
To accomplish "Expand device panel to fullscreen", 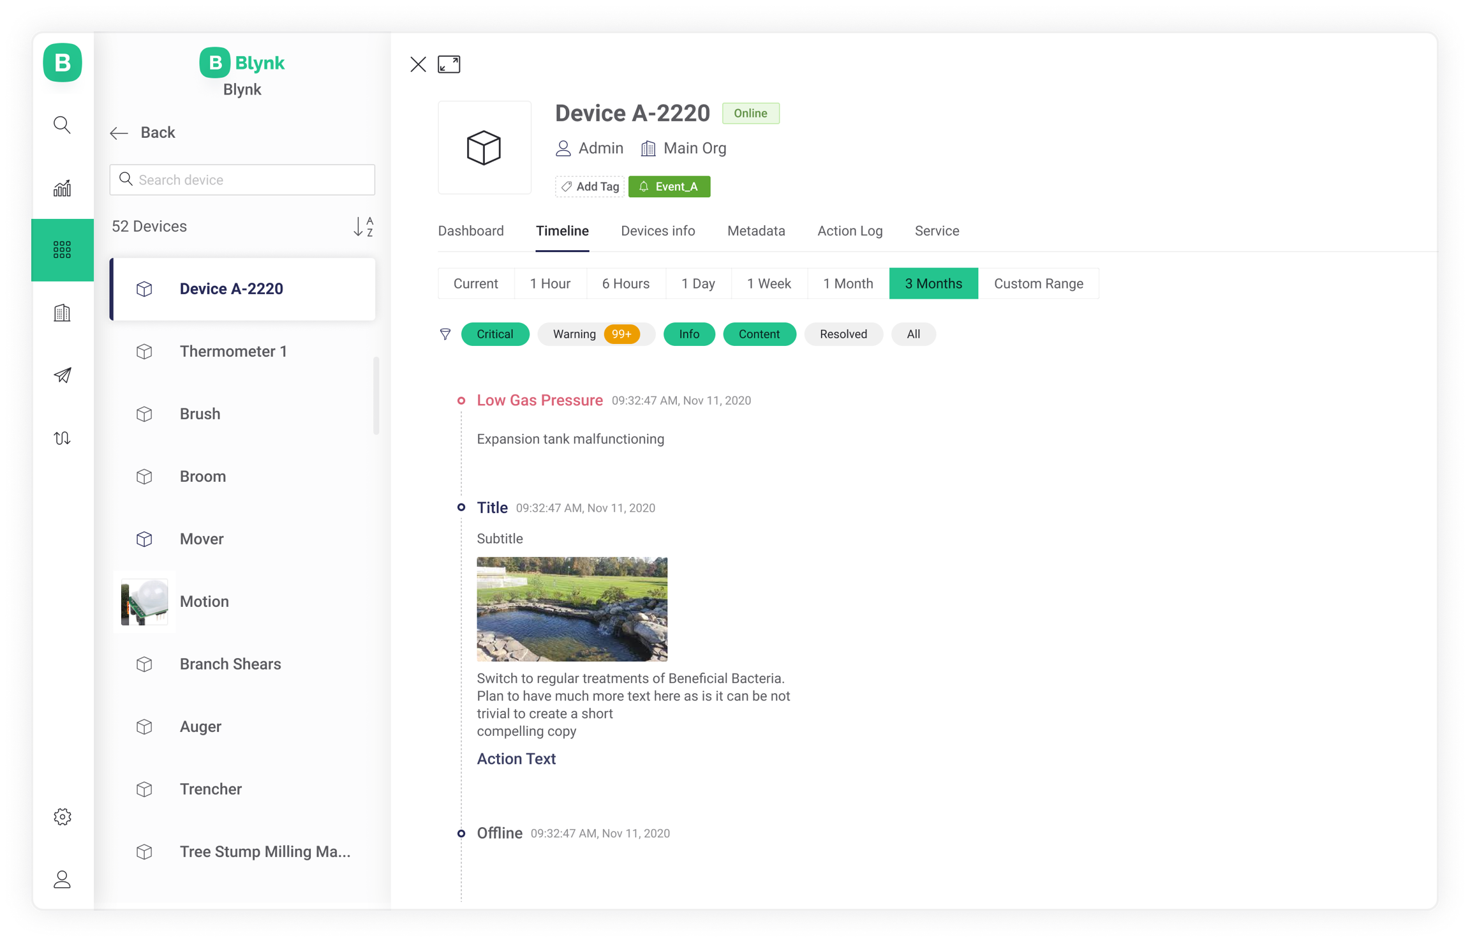I will tap(449, 64).
